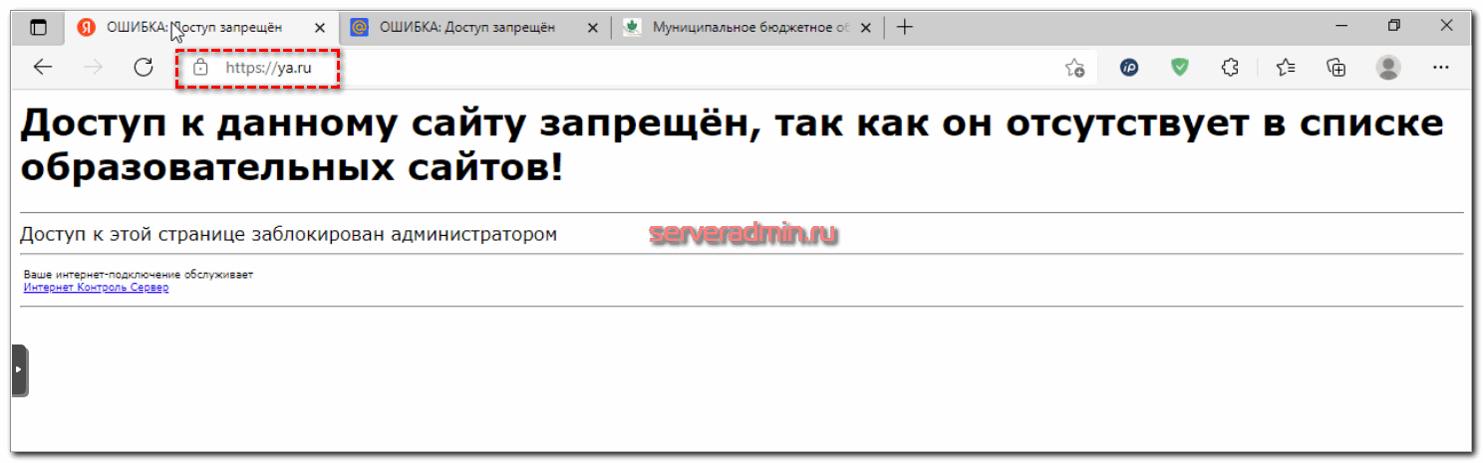The height and width of the screenshot is (463, 1483).
Task: Reload the current page
Action: 144,68
